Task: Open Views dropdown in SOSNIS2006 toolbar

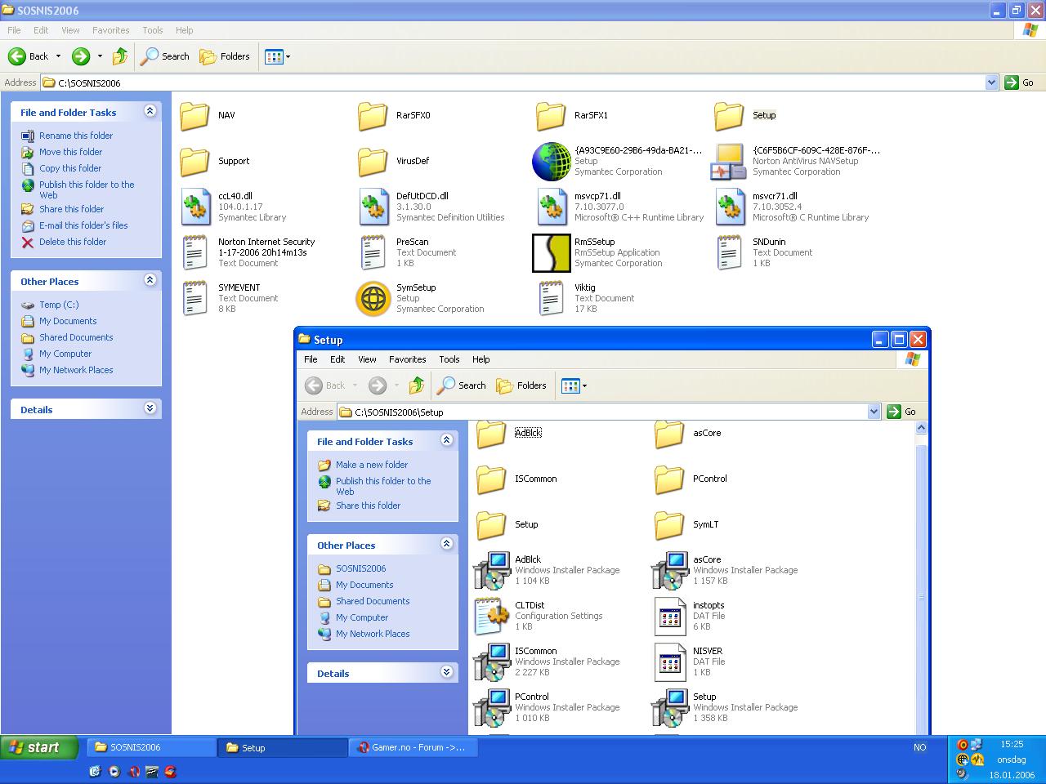Action: click(x=278, y=56)
